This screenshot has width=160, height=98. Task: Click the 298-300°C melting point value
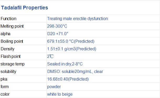pos(57,26)
